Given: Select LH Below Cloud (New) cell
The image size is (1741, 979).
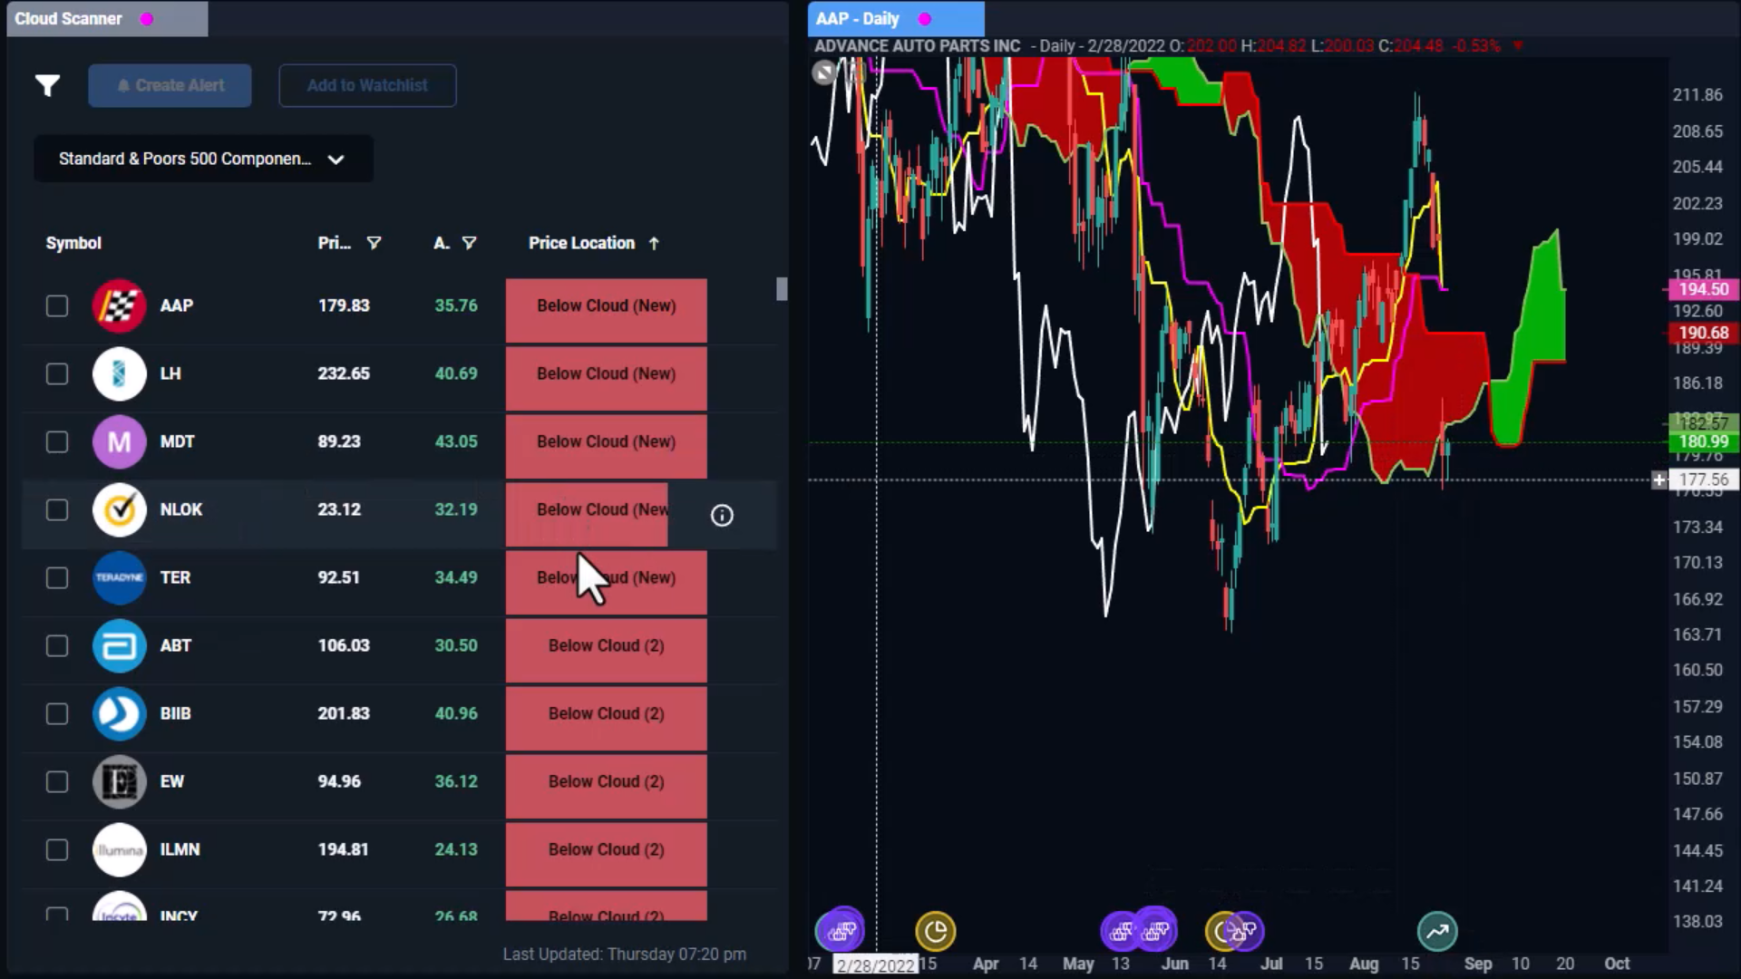Looking at the screenshot, I should click(x=606, y=378).
